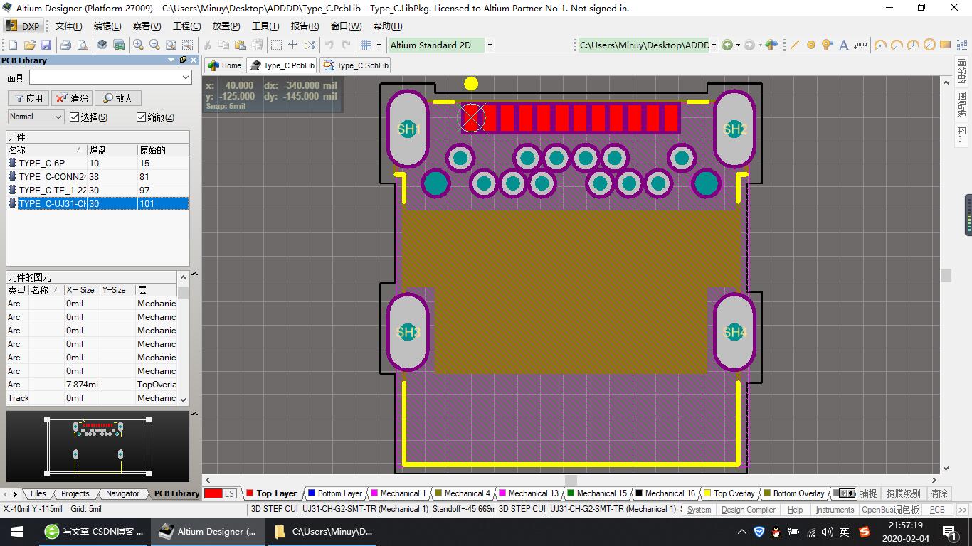Open the back-navigation history dropdown arrow
Image resolution: width=972 pixels, height=546 pixels.
(x=738, y=45)
